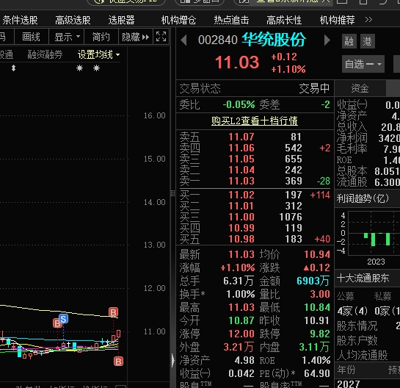Image resolution: width=400 pixels, height=388 pixels.
Task: Click the 十大流通股东 header
Action: click(363, 278)
